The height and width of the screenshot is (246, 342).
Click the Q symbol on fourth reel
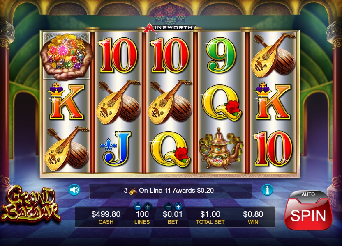point(222,102)
